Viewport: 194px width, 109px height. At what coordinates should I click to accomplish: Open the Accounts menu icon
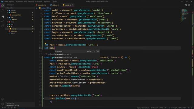click(2, 99)
